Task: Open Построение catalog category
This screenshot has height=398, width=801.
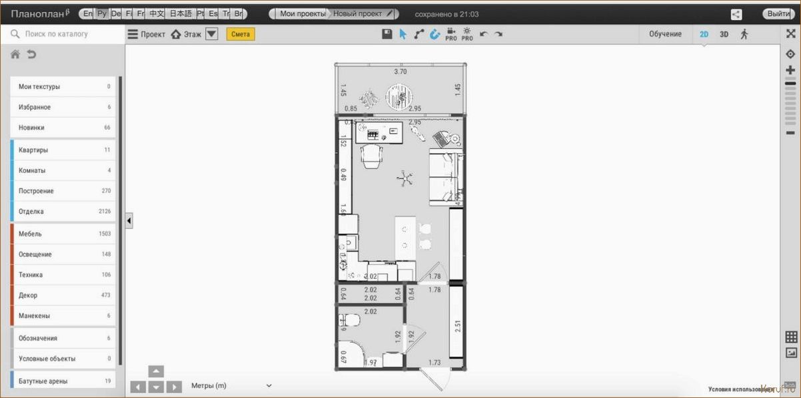Action: point(63,191)
